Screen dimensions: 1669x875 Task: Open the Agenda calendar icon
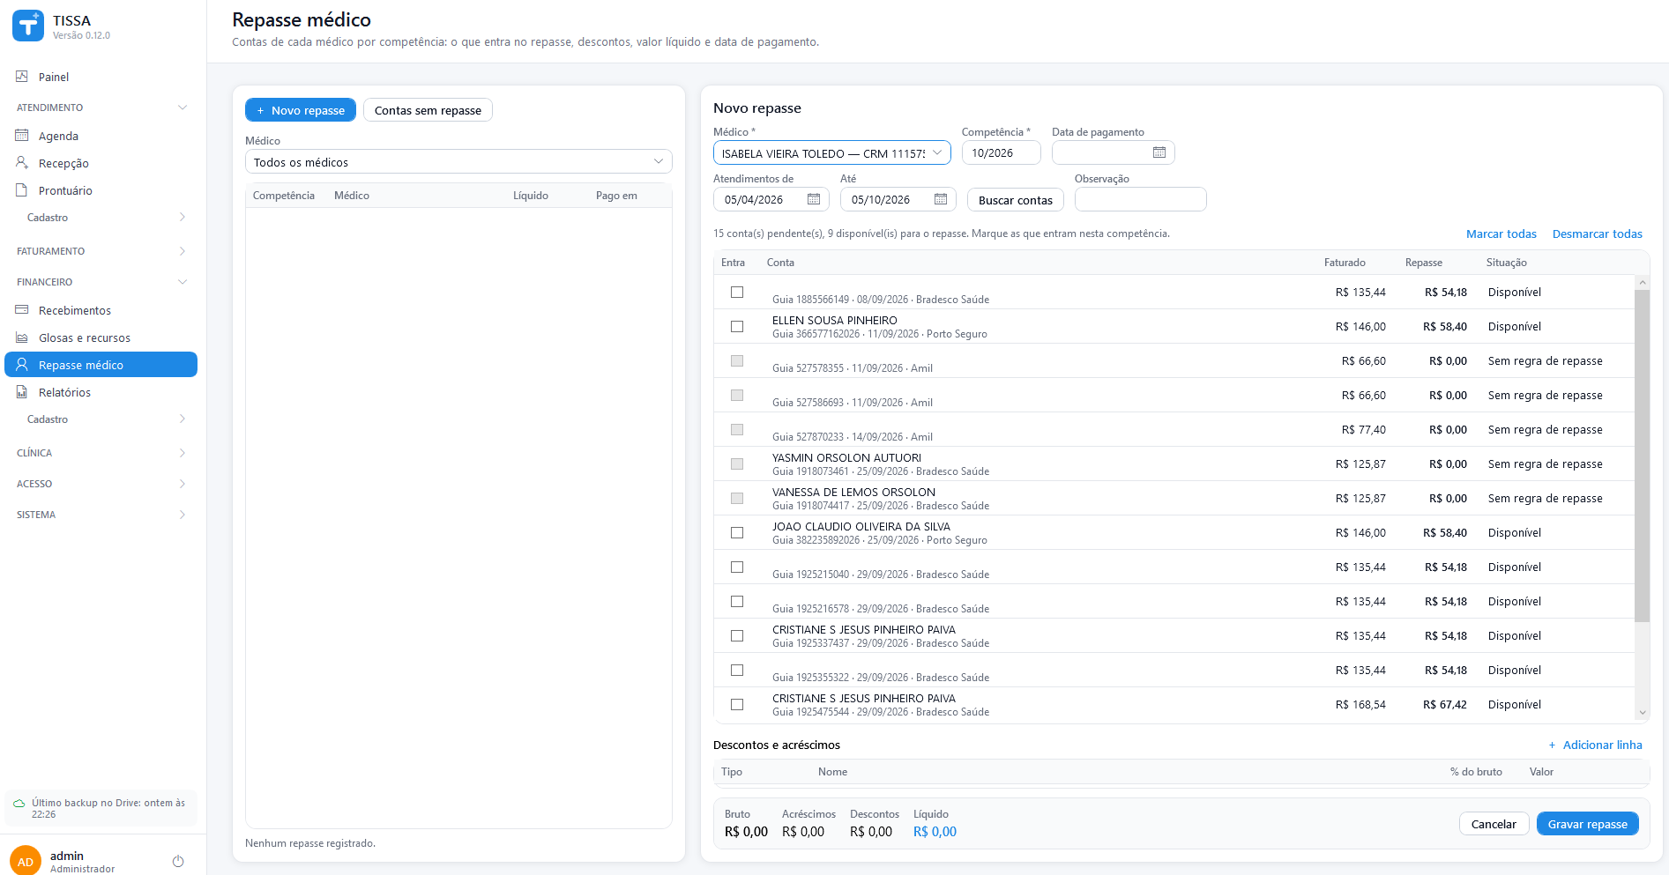tap(22, 136)
